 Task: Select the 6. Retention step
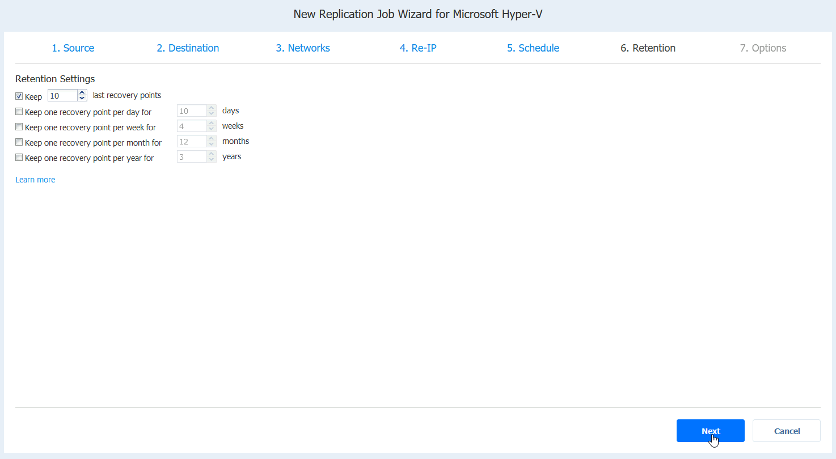click(648, 48)
